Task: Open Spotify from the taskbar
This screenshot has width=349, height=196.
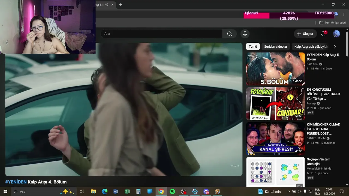Action: (172, 191)
